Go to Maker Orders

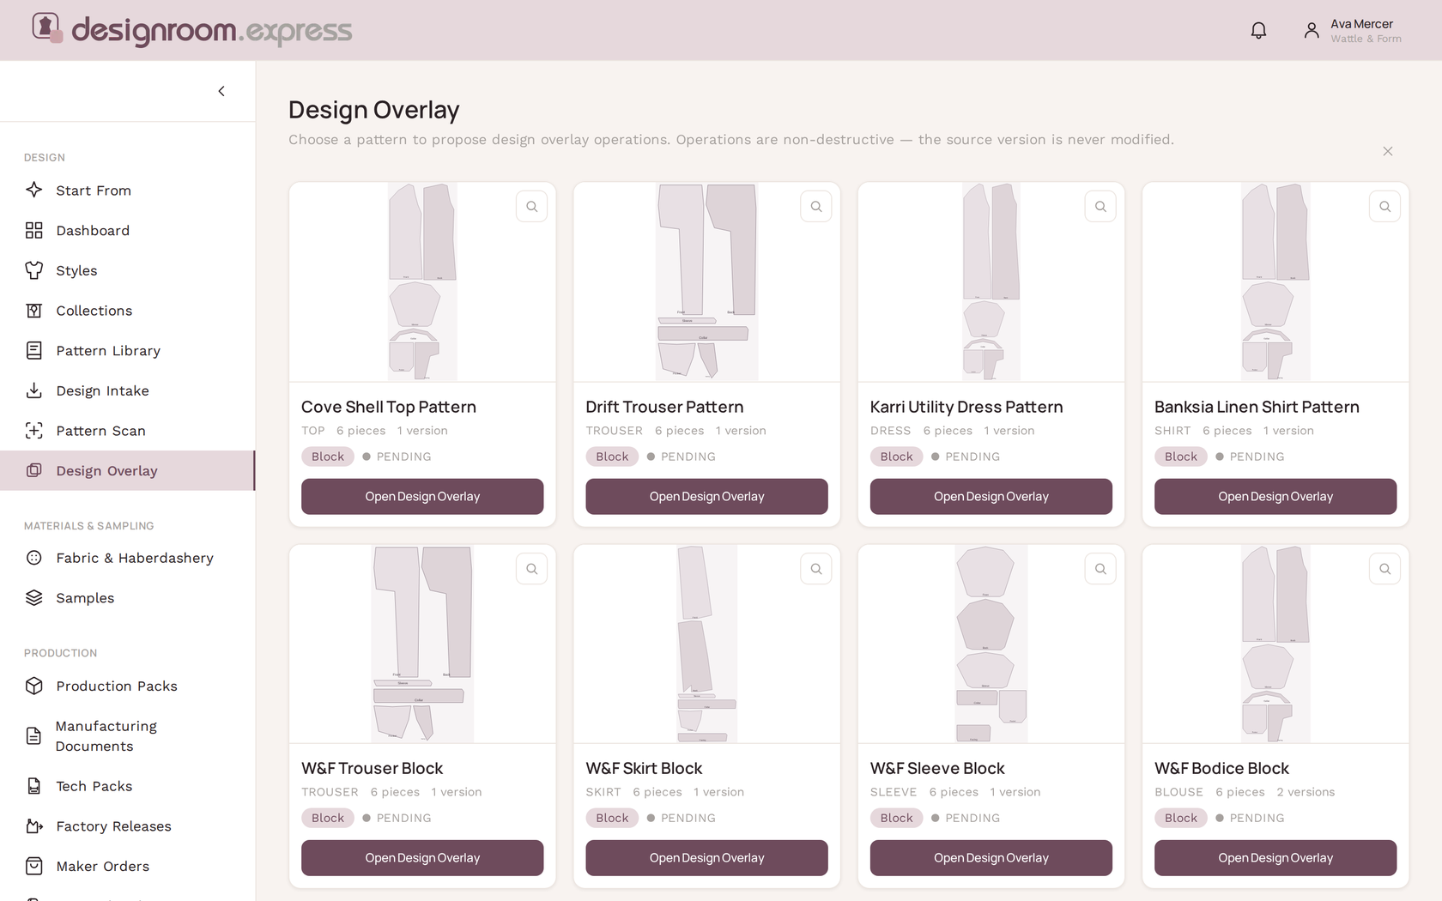[x=127, y=867]
